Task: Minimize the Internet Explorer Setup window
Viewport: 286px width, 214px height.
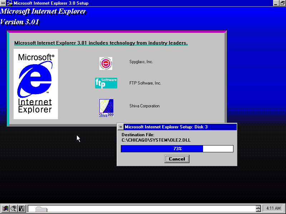Action: pos(276,3)
